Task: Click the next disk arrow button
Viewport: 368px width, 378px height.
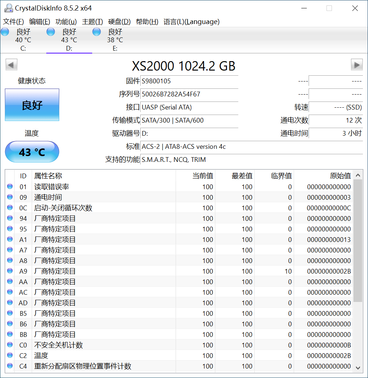Action: click(x=357, y=65)
